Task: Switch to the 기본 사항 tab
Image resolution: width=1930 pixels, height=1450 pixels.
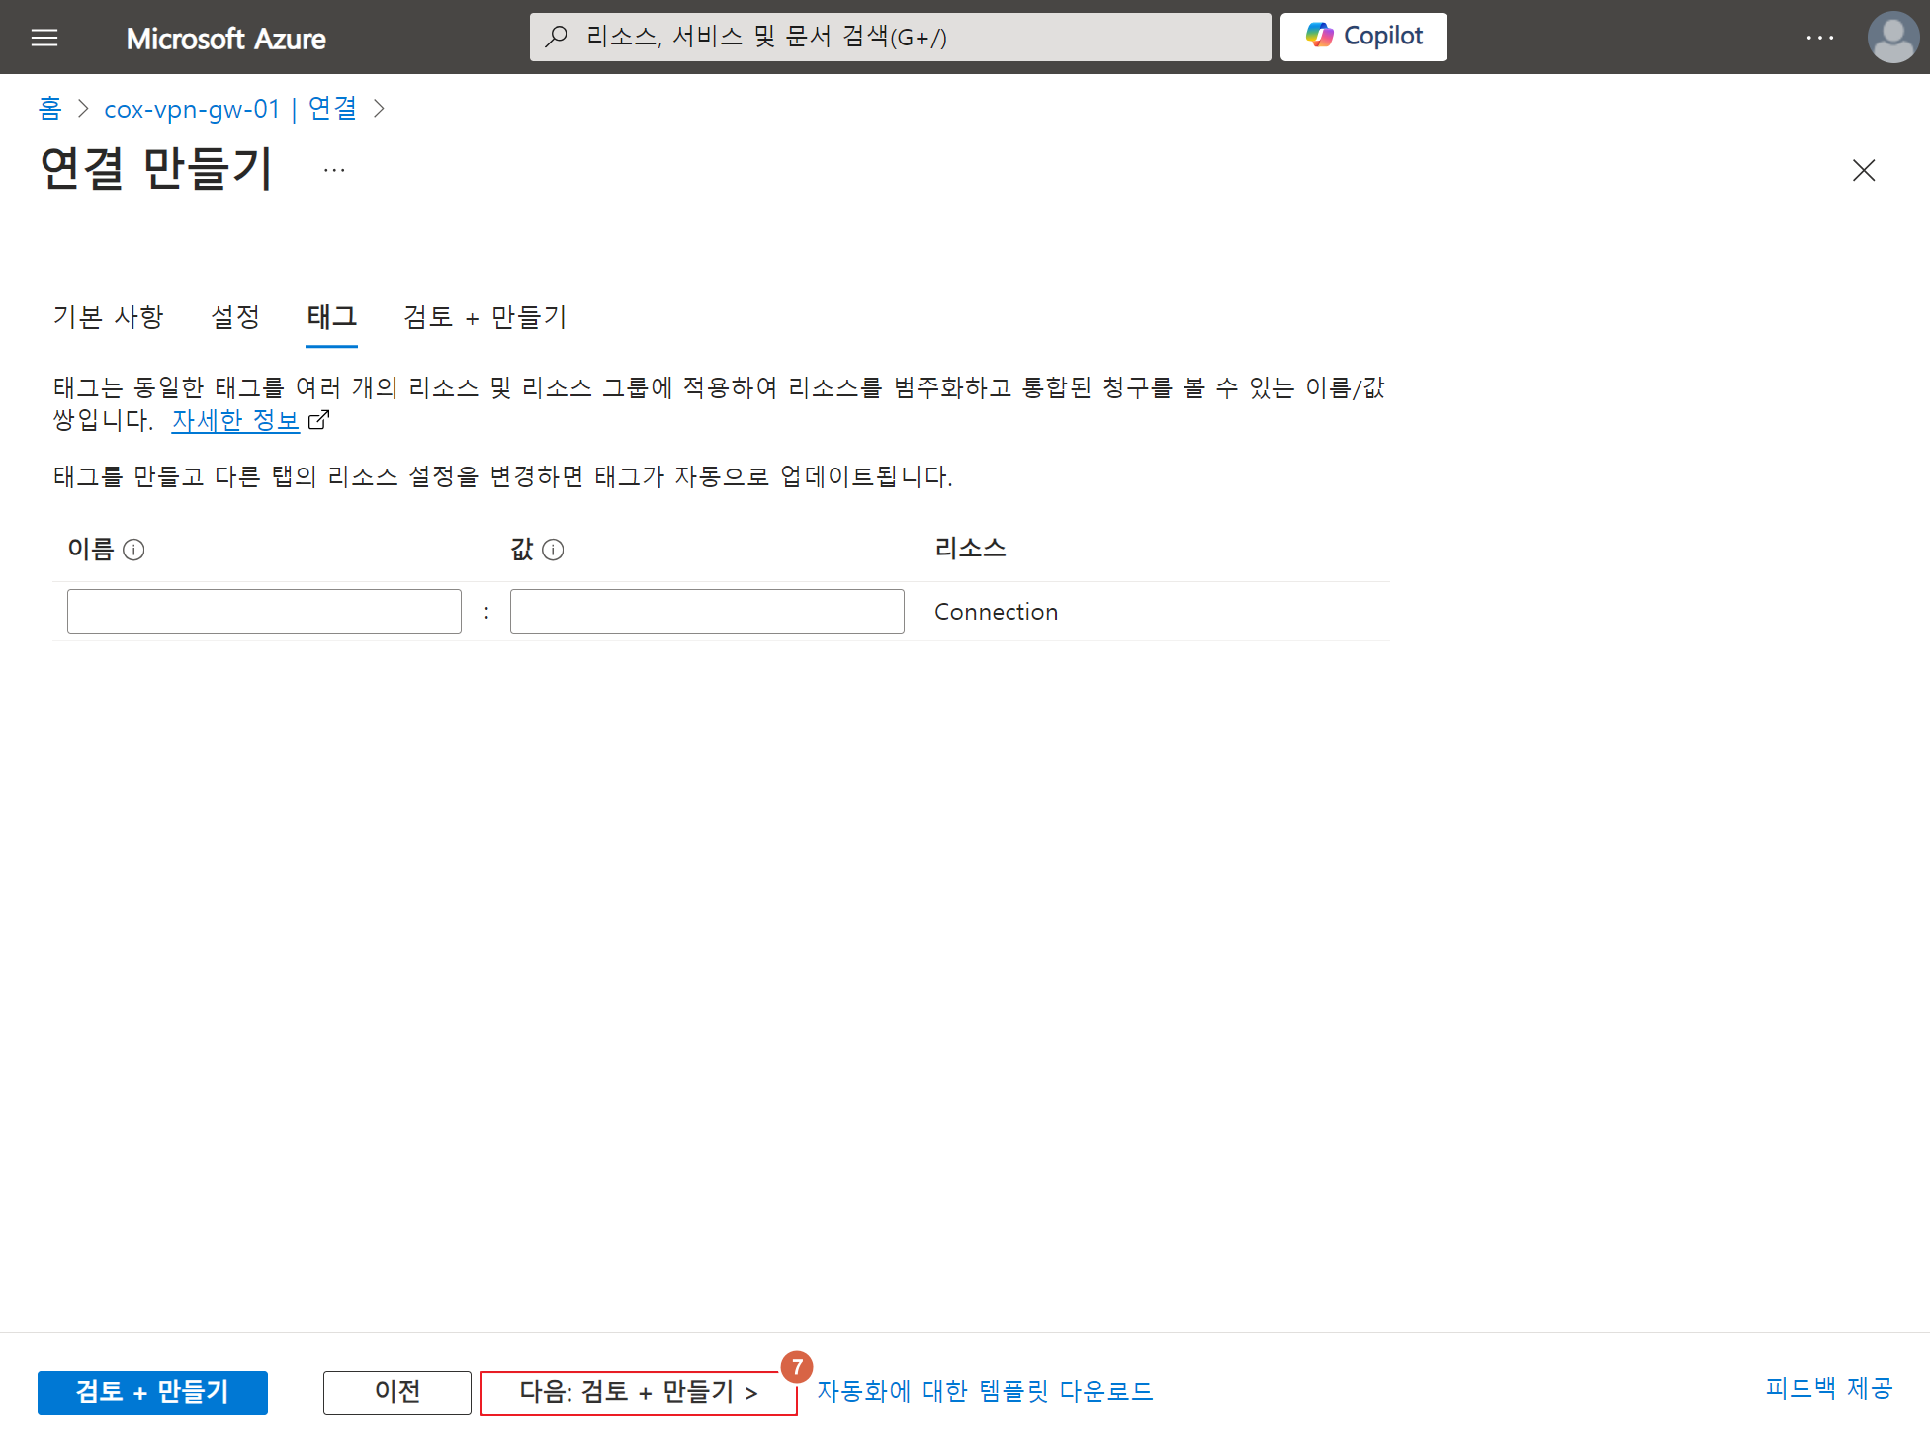Action: (108, 317)
